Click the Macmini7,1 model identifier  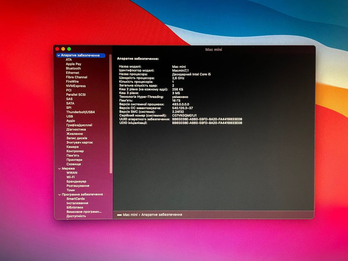click(181, 70)
